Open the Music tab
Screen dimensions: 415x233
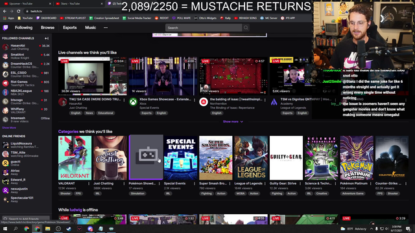point(91,27)
